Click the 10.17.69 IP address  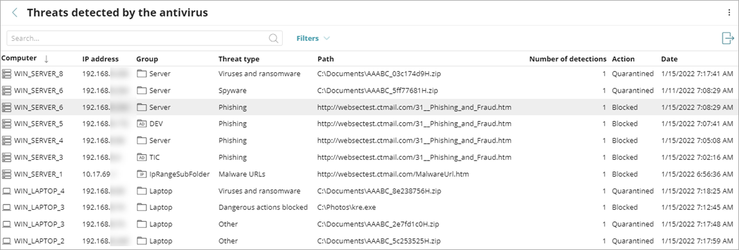pos(96,174)
